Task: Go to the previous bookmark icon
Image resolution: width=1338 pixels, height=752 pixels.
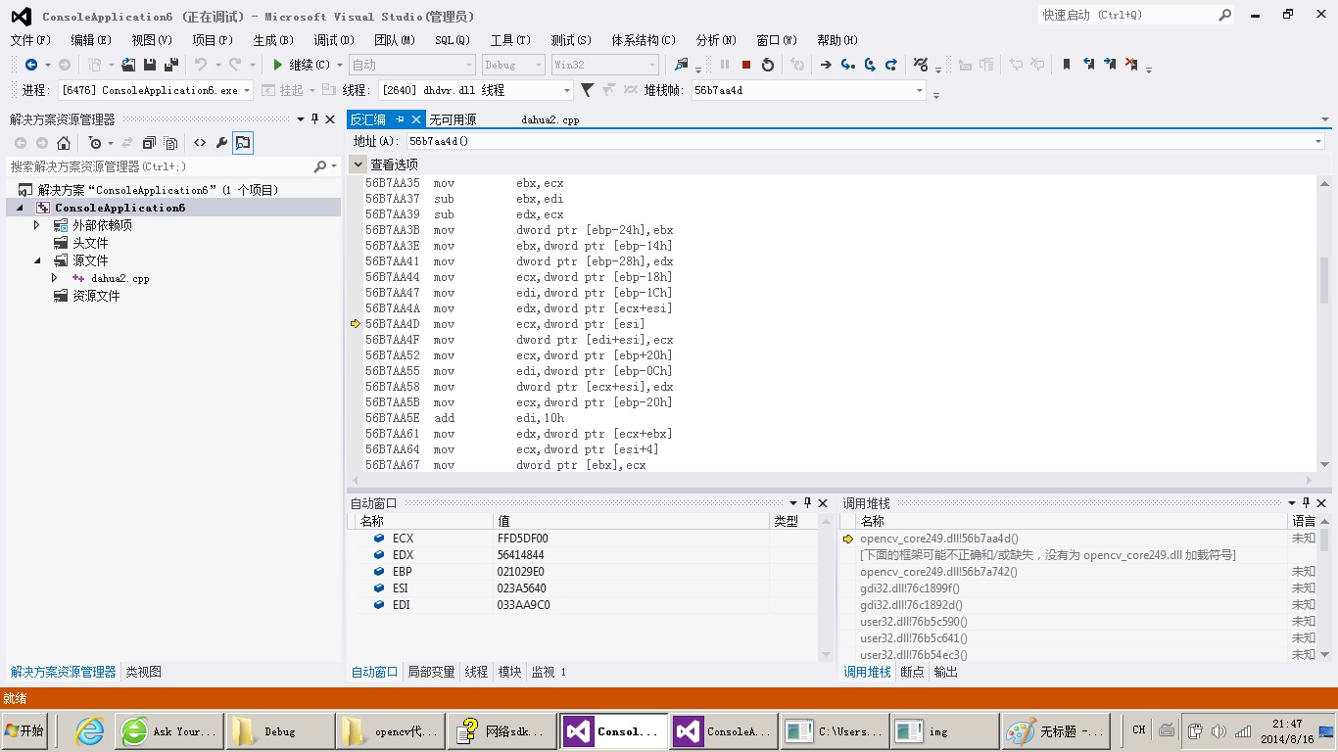Action: (x=1088, y=65)
